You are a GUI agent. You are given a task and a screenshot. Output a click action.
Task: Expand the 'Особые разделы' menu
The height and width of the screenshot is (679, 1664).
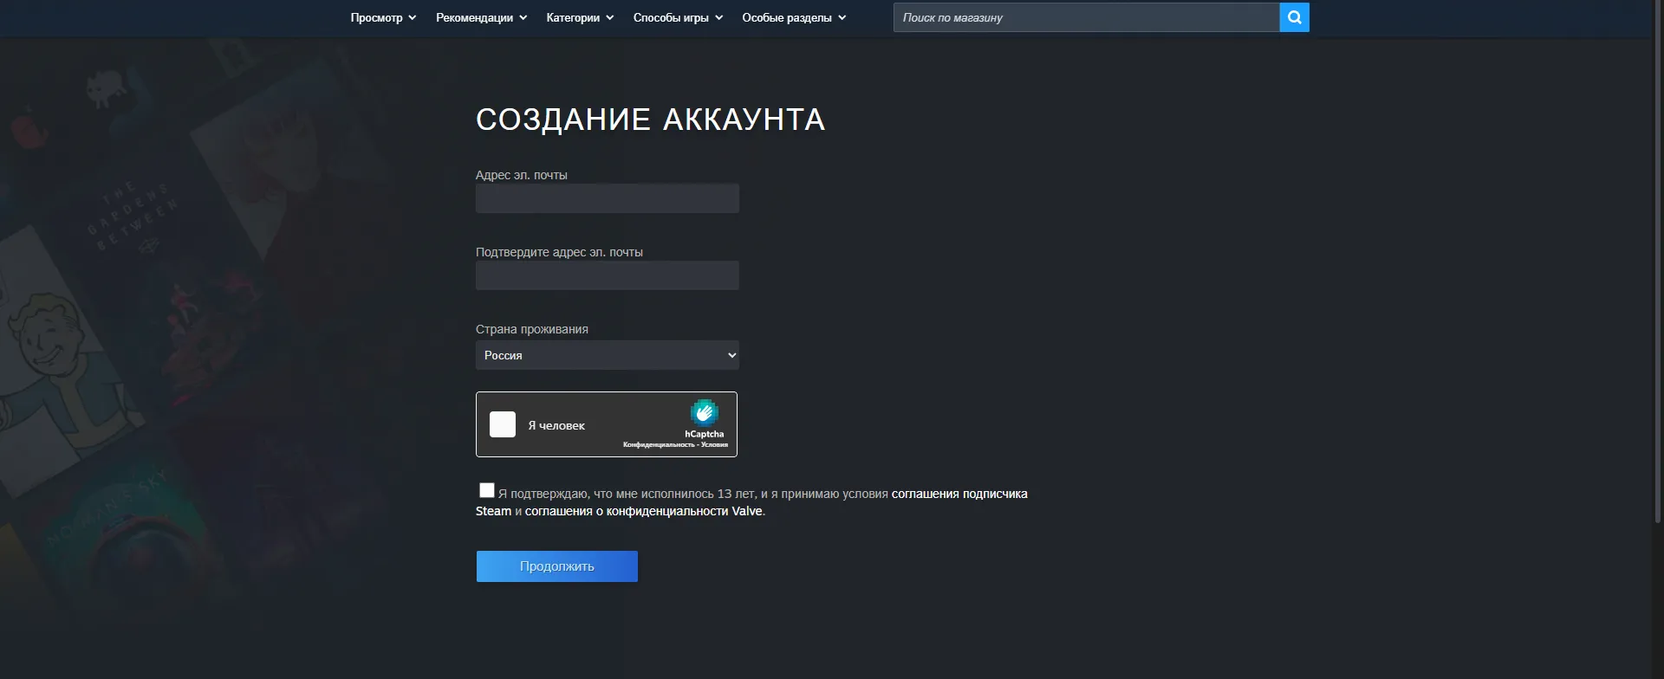click(794, 17)
